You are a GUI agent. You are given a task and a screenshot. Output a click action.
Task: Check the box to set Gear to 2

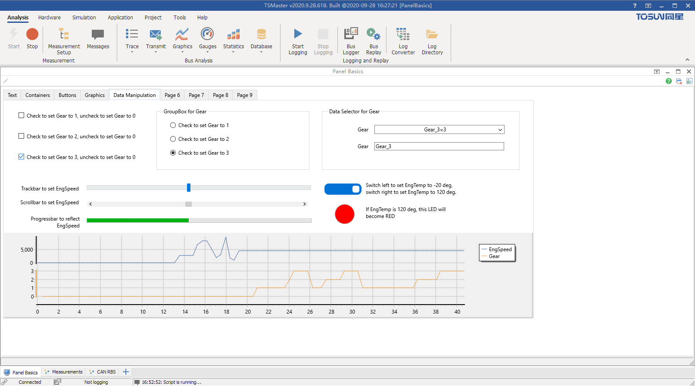[x=21, y=136]
